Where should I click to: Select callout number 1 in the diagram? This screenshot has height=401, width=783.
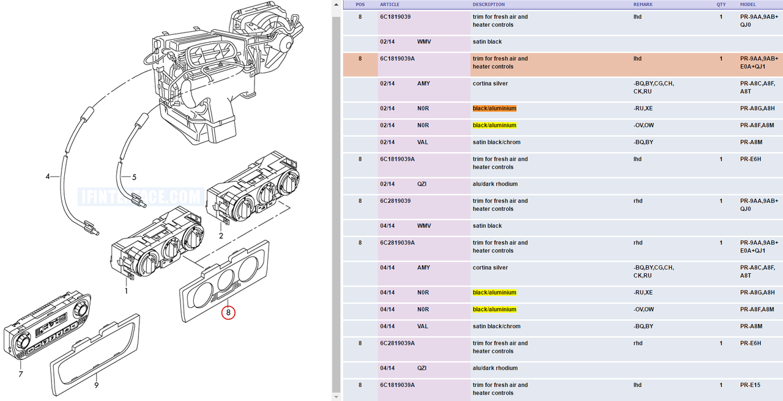(127, 291)
